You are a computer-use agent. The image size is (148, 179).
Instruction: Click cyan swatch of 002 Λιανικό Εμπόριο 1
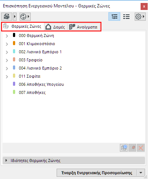pyautogui.click(x=14, y=51)
